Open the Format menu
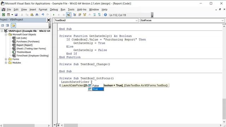The width and height of the screenshot is (226, 127). pos(43,10)
